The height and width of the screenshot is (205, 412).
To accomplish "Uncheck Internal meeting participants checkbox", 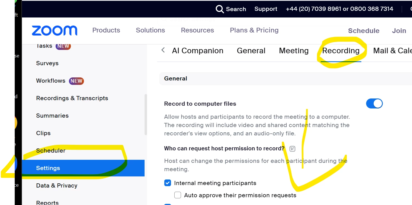I will [x=168, y=183].
